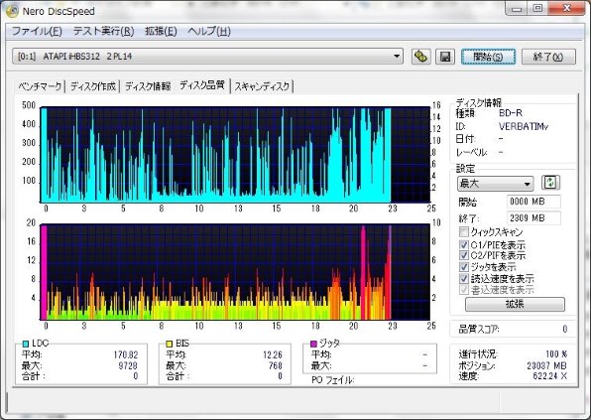Minimize the Nero DiscSpeed window
591x420 pixels.
tap(518, 9)
